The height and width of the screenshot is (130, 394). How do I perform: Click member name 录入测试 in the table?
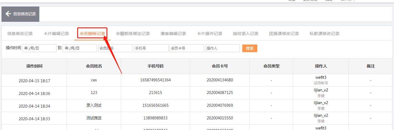(x=94, y=105)
